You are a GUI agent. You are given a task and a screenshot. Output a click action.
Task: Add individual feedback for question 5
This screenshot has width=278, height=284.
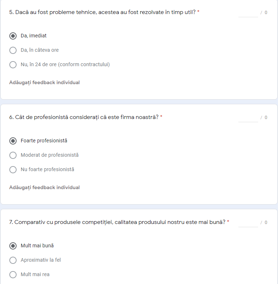click(x=44, y=83)
